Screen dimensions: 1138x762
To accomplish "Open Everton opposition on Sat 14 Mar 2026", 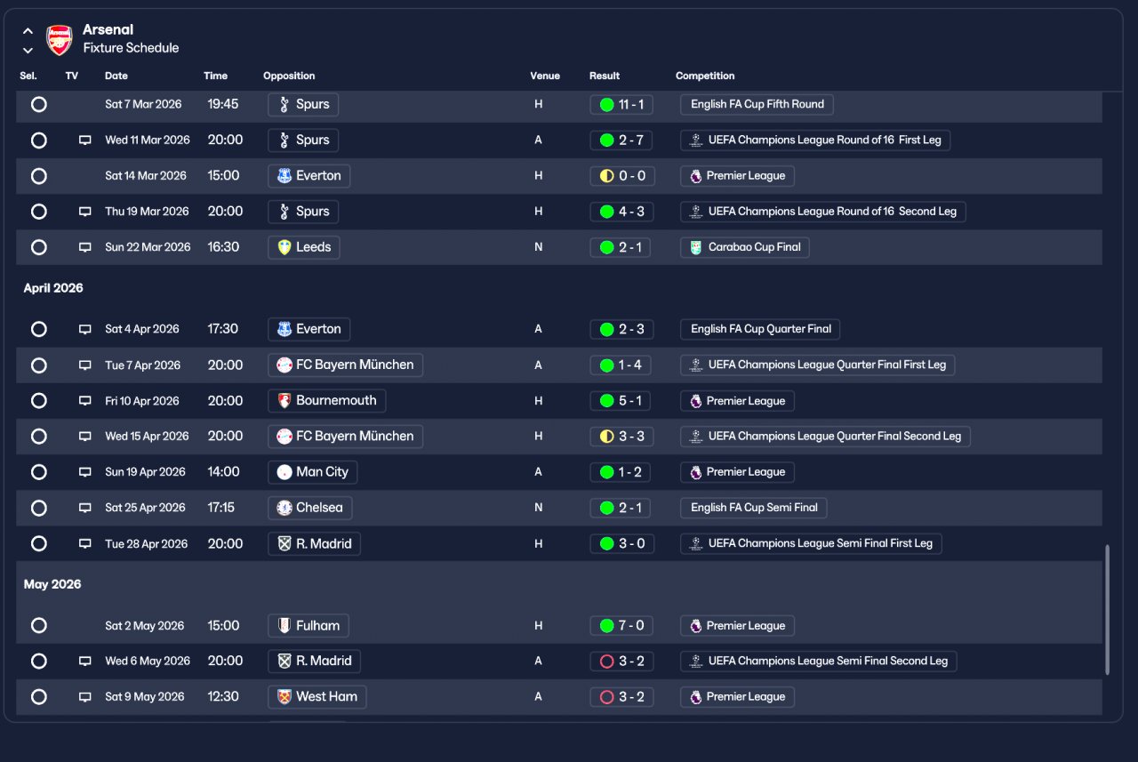I will tap(309, 176).
